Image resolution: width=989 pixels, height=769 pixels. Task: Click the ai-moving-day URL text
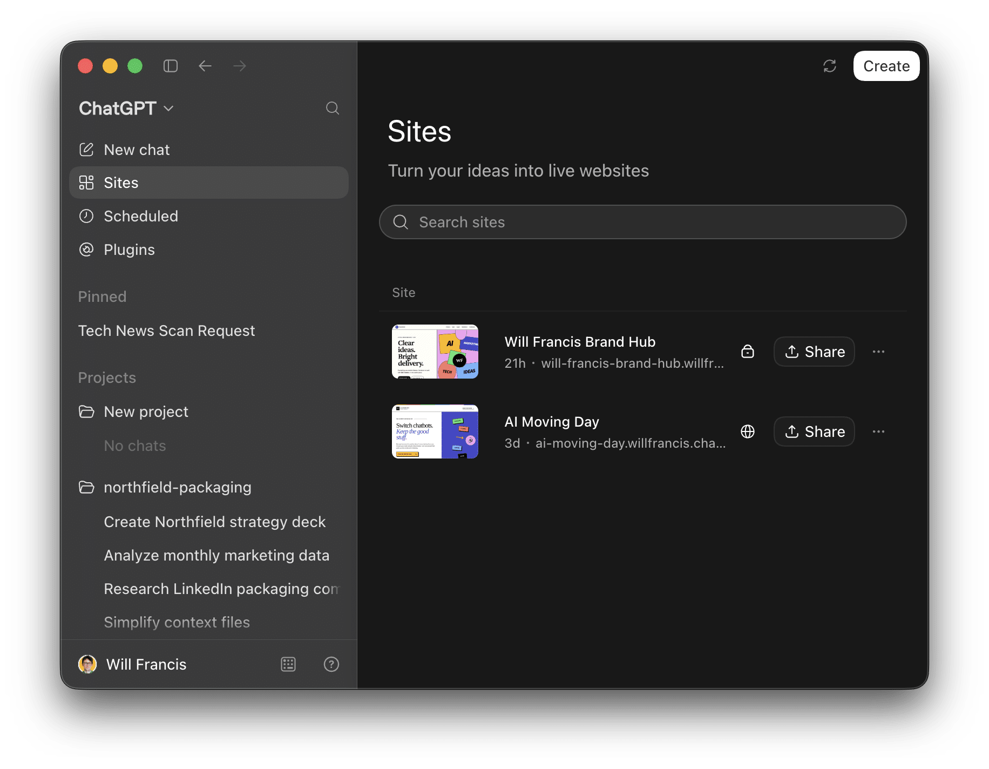[631, 443]
